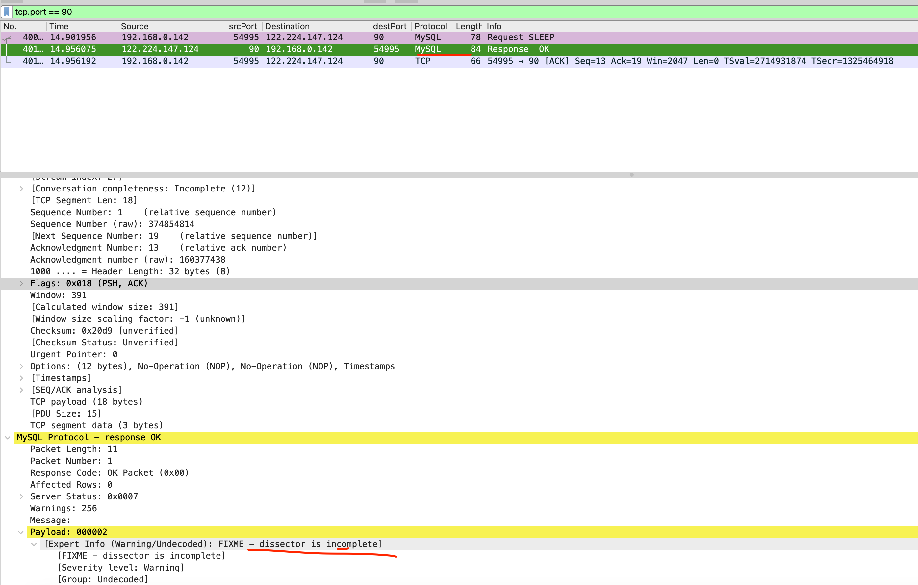Click the display filter bookmark icon
Screen dimensions: 918x585
click(x=7, y=12)
